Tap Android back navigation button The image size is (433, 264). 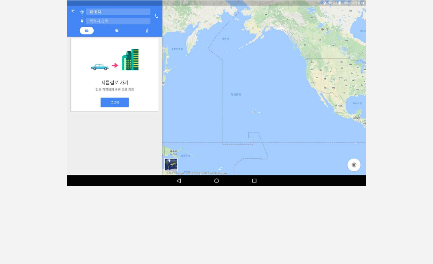179,181
